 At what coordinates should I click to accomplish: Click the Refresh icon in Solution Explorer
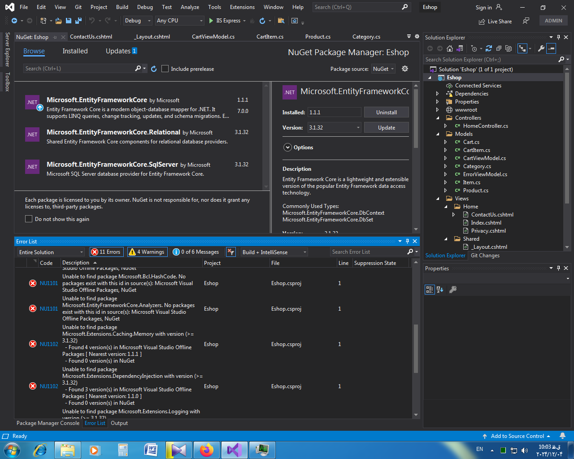tap(489, 48)
